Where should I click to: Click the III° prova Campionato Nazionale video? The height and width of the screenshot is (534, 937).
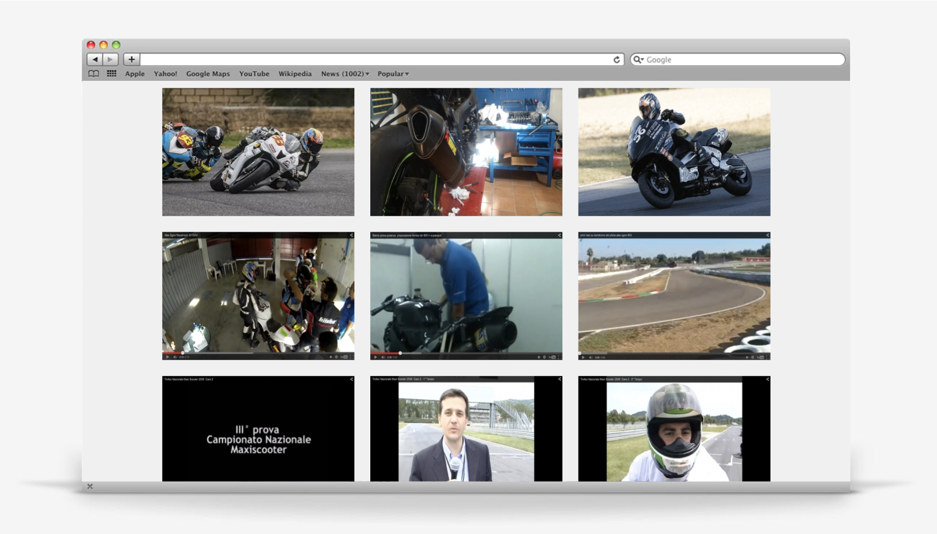[x=258, y=429]
